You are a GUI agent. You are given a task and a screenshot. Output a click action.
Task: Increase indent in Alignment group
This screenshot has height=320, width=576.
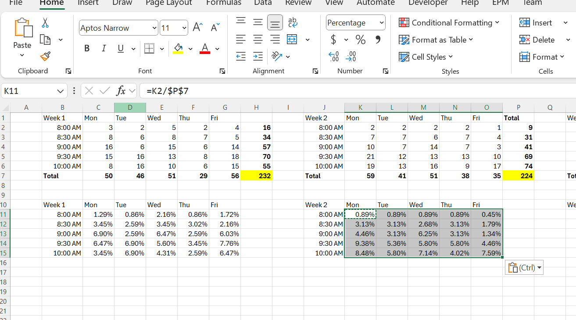point(258,56)
